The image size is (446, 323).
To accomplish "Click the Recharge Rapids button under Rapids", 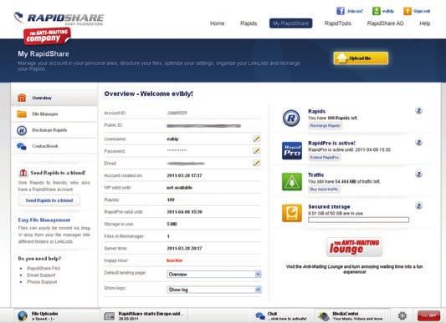I will (325, 125).
